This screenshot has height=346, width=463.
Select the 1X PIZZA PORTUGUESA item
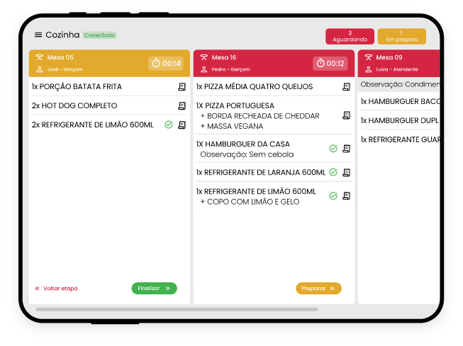235,105
